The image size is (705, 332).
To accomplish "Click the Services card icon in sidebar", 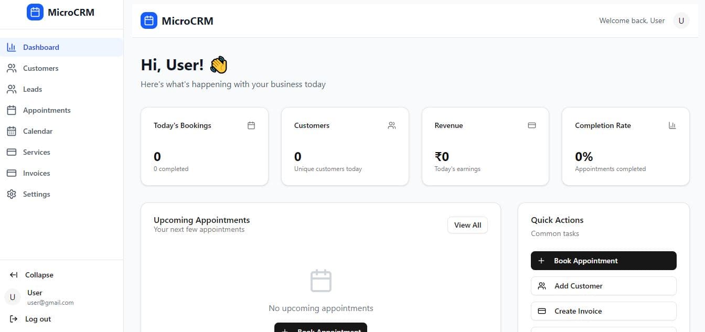I will (12, 152).
